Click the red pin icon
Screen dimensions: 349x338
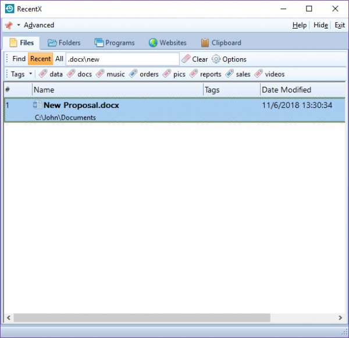coord(9,25)
